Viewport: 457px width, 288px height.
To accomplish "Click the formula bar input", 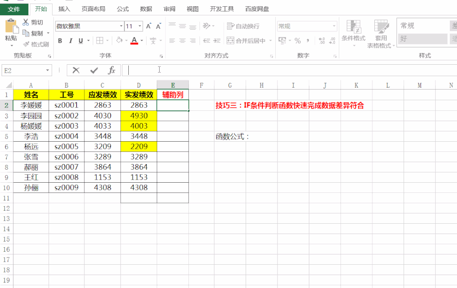I will pyautogui.click(x=289, y=70).
